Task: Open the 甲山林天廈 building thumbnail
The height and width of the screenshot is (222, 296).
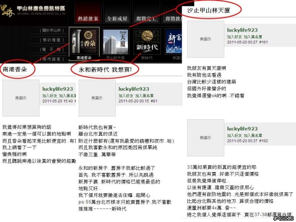Action: [x=116, y=43]
